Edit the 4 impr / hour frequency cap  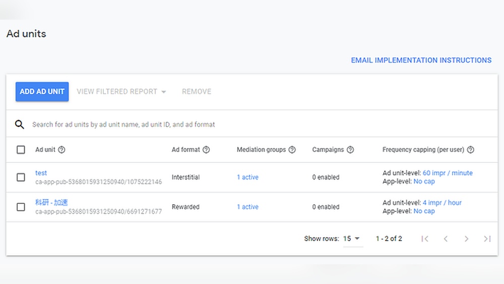coord(442,203)
